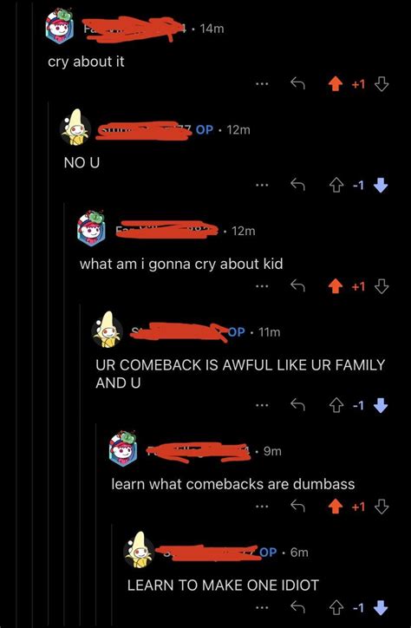The width and height of the screenshot is (411, 628).
Task: Open options for 'LEARN TO MAKE ONE IDIOT'
Action: 262,607
